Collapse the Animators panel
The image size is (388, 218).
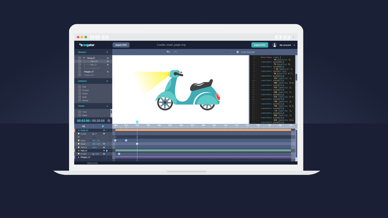(x=107, y=81)
